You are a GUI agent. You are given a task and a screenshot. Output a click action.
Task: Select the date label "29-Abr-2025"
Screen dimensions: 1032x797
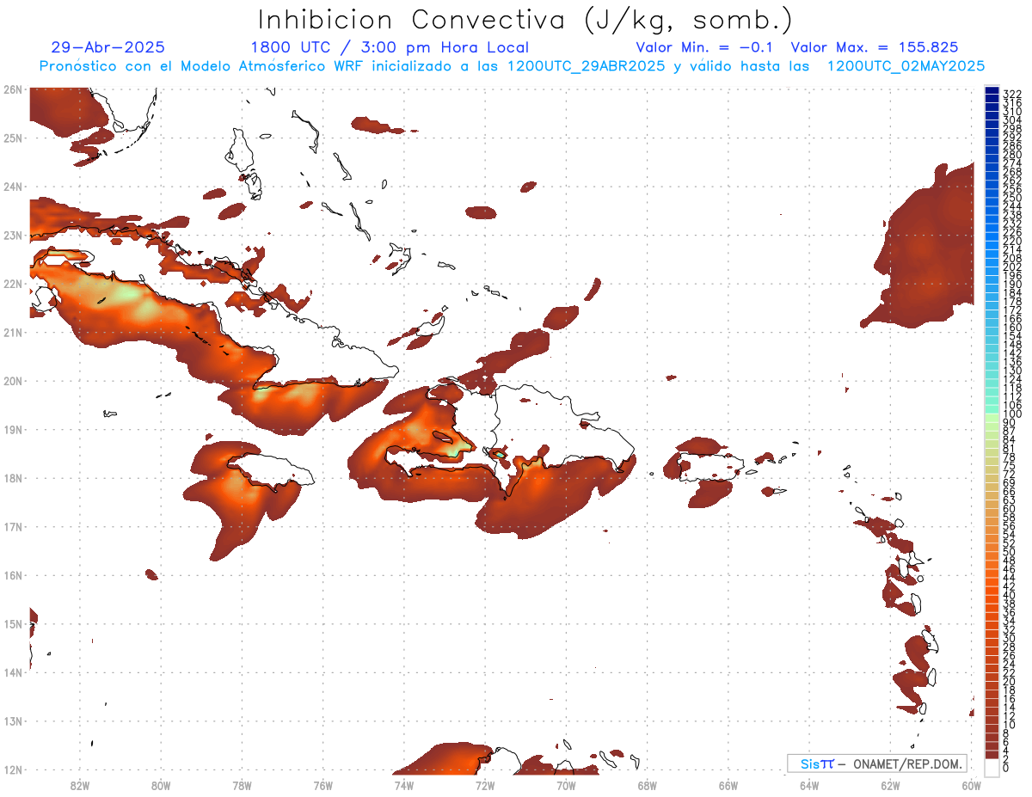(107, 47)
